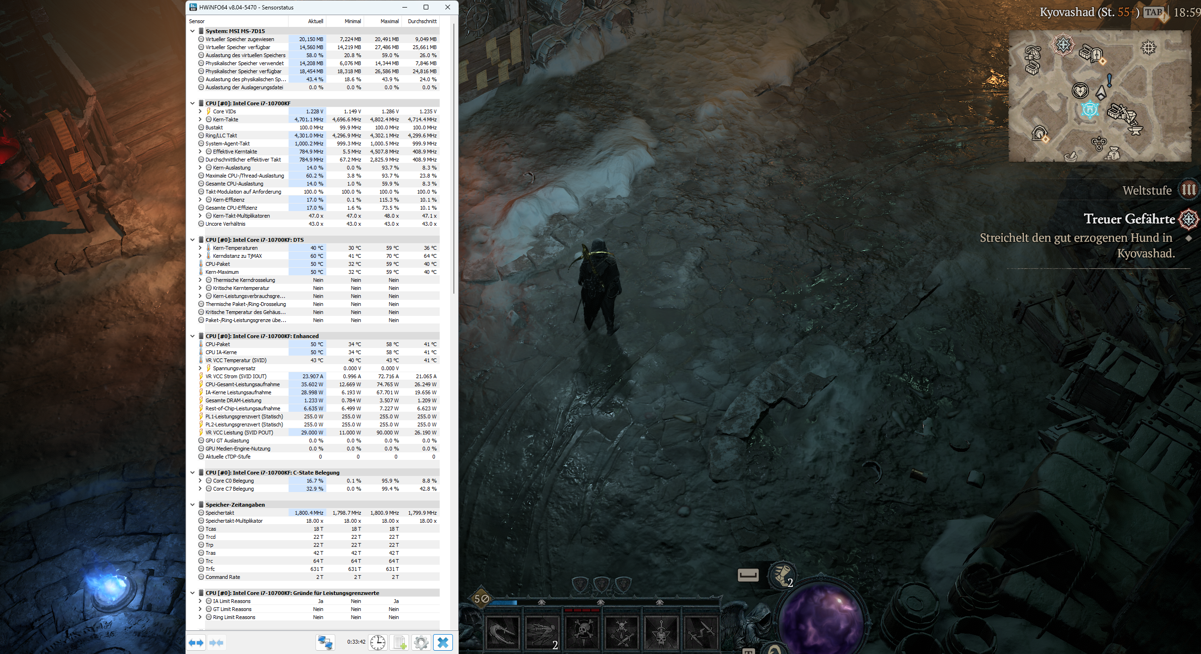Select the CPU-Gesamt-Leistungsaufnahme row
Screen dimensions: 1201x654
tap(318, 384)
